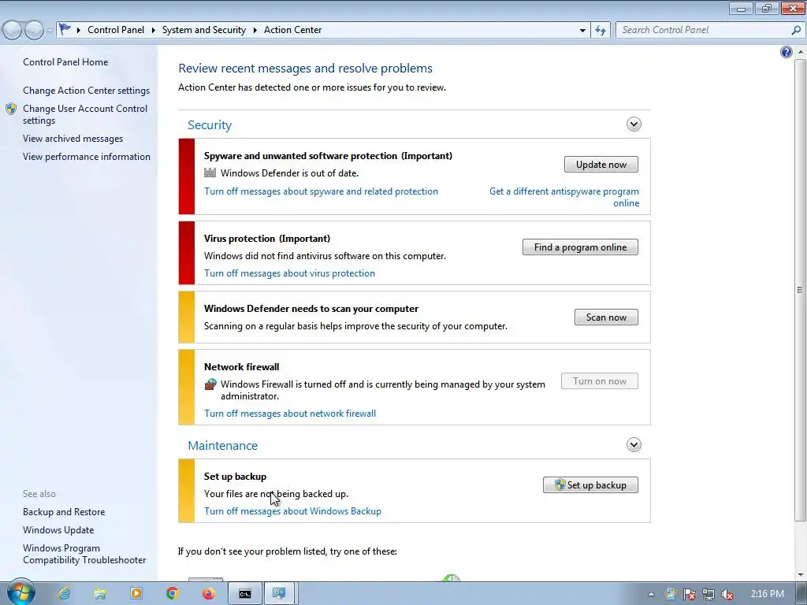
Task: Open Change Action Center settings
Action: [x=87, y=91]
